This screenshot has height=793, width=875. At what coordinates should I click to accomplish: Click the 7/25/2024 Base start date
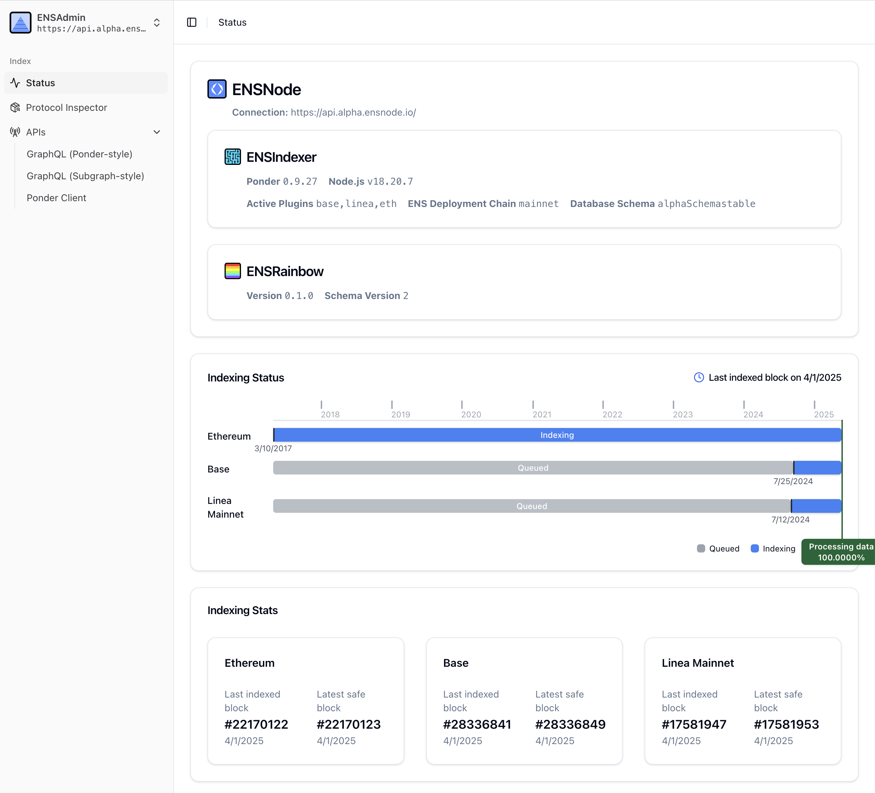point(793,481)
